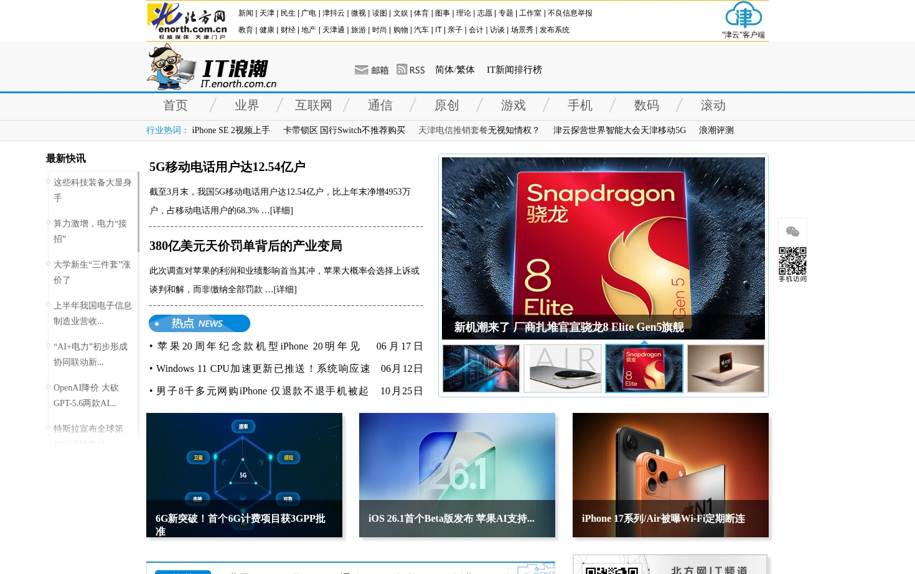The height and width of the screenshot is (574, 915).
Task: Open headline 5G移动电话用户达12.54亿户
Action: tap(227, 167)
